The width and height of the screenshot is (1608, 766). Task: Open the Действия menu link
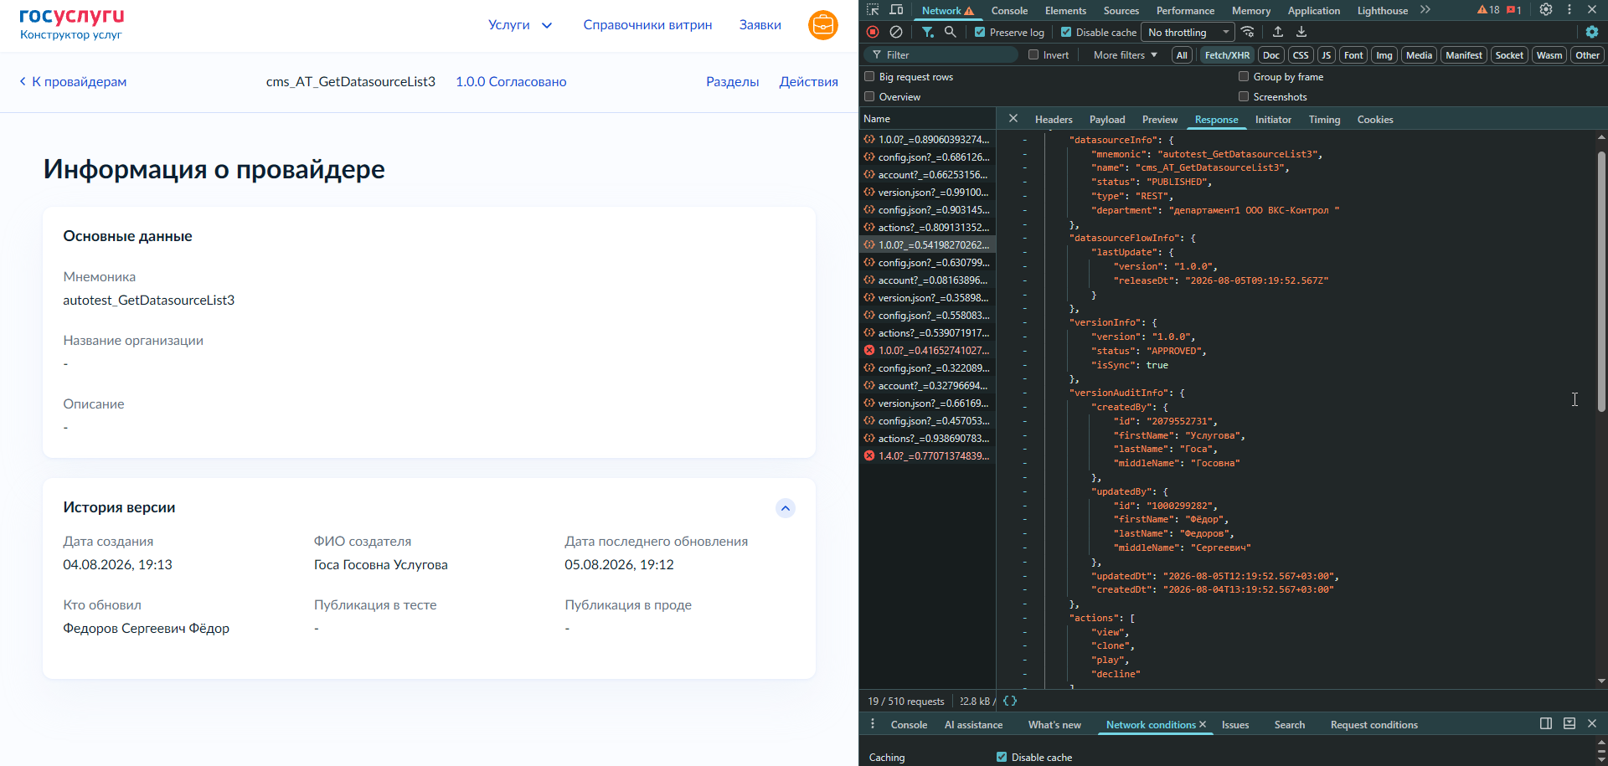coord(808,81)
